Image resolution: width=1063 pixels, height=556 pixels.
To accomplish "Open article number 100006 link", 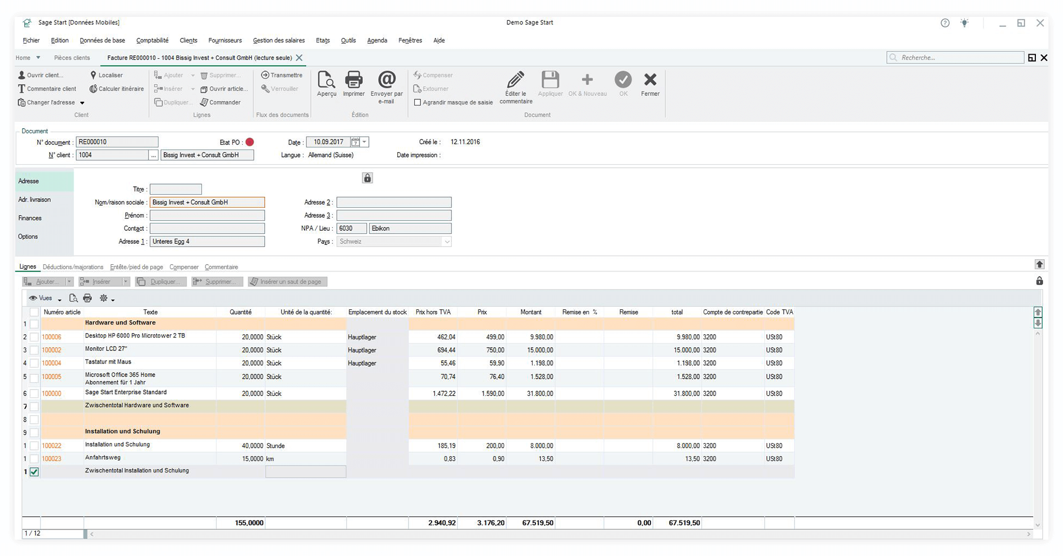I will click(51, 337).
